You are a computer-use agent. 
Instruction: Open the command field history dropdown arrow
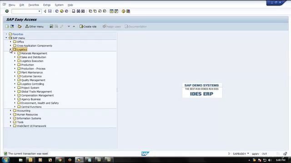[x=40, y=11]
